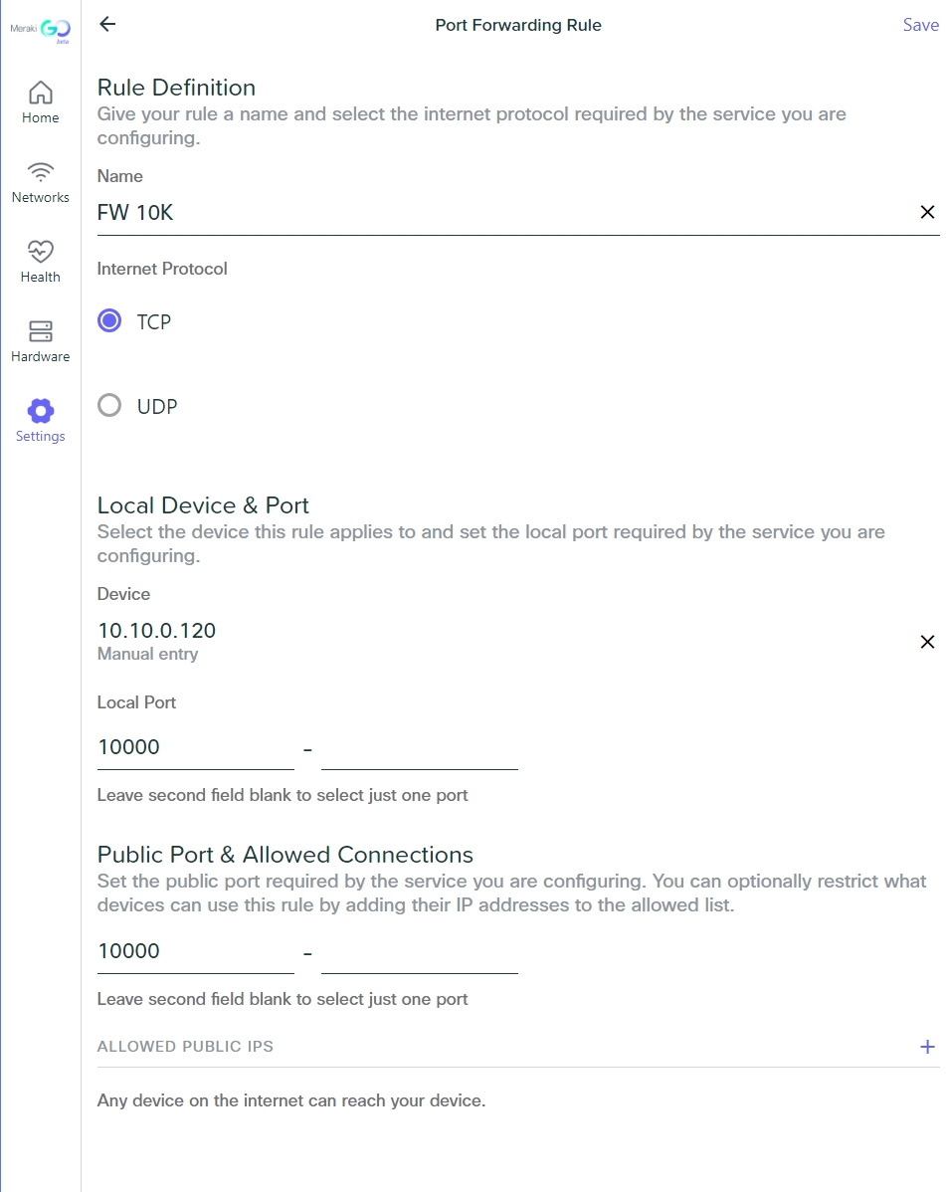Image resolution: width=946 pixels, height=1192 pixels.
Task: Switch the protocol to UDP
Action: 109,405
